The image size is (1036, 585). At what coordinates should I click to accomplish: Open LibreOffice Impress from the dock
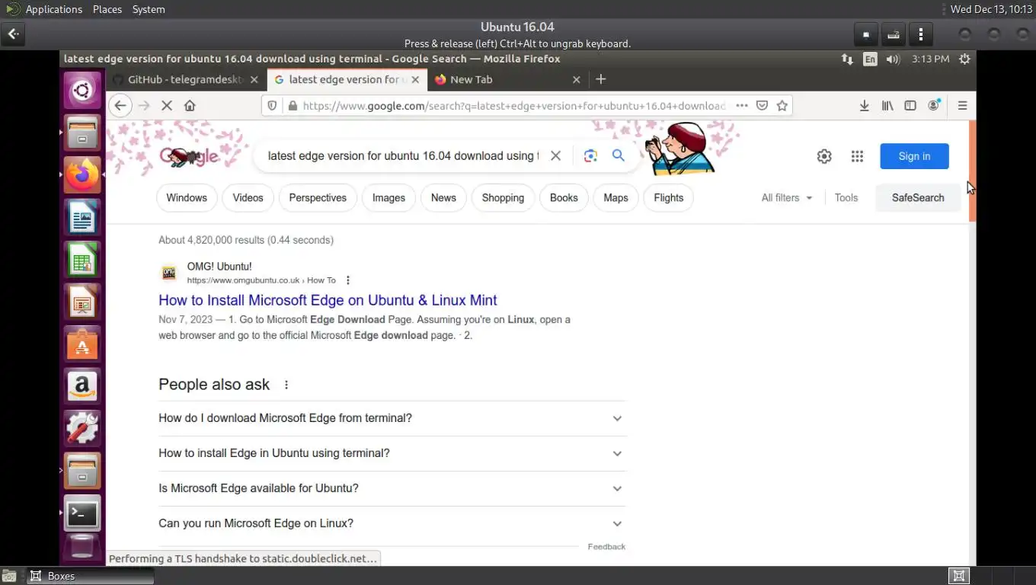coord(82,302)
